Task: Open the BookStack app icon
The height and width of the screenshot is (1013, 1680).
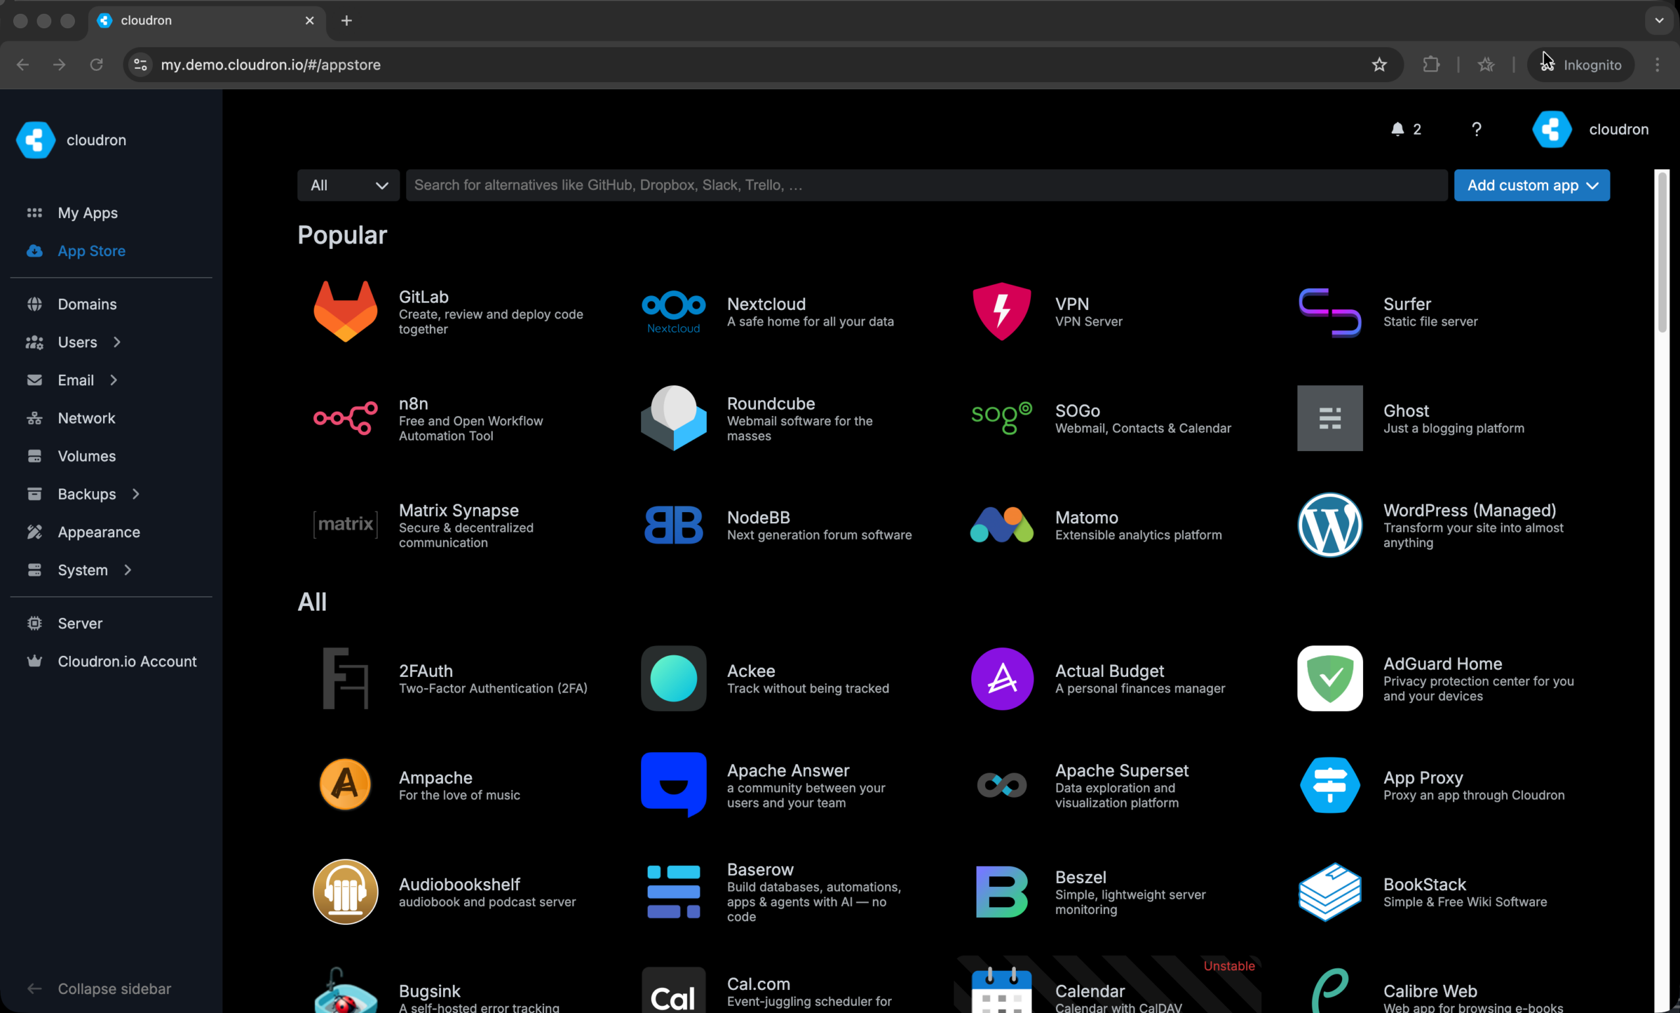Action: (1330, 892)
